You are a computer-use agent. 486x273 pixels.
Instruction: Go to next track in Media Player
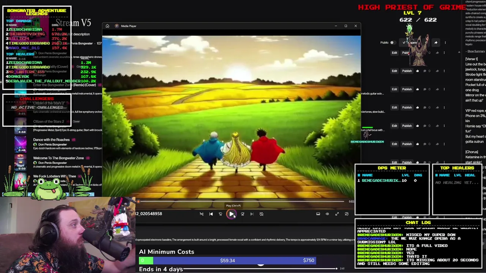coord(252,214)
